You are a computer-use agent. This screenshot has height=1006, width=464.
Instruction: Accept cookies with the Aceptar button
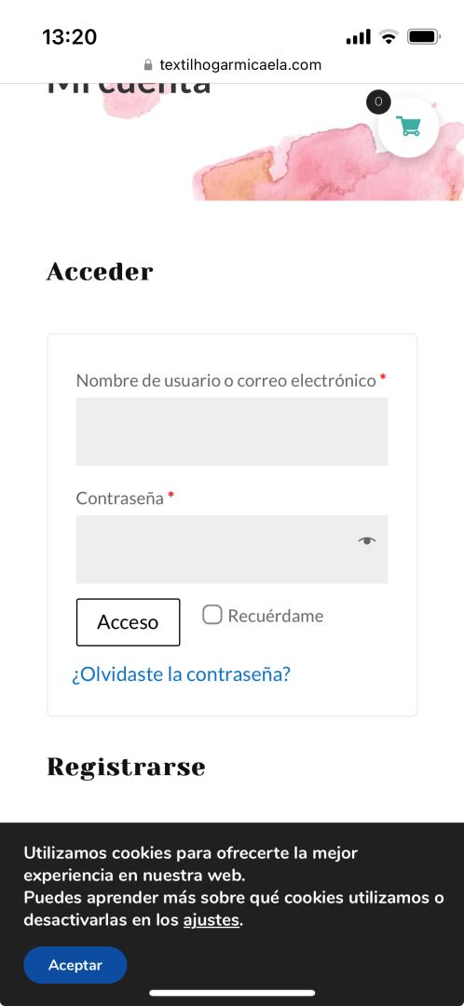click(x=75, y=965)
